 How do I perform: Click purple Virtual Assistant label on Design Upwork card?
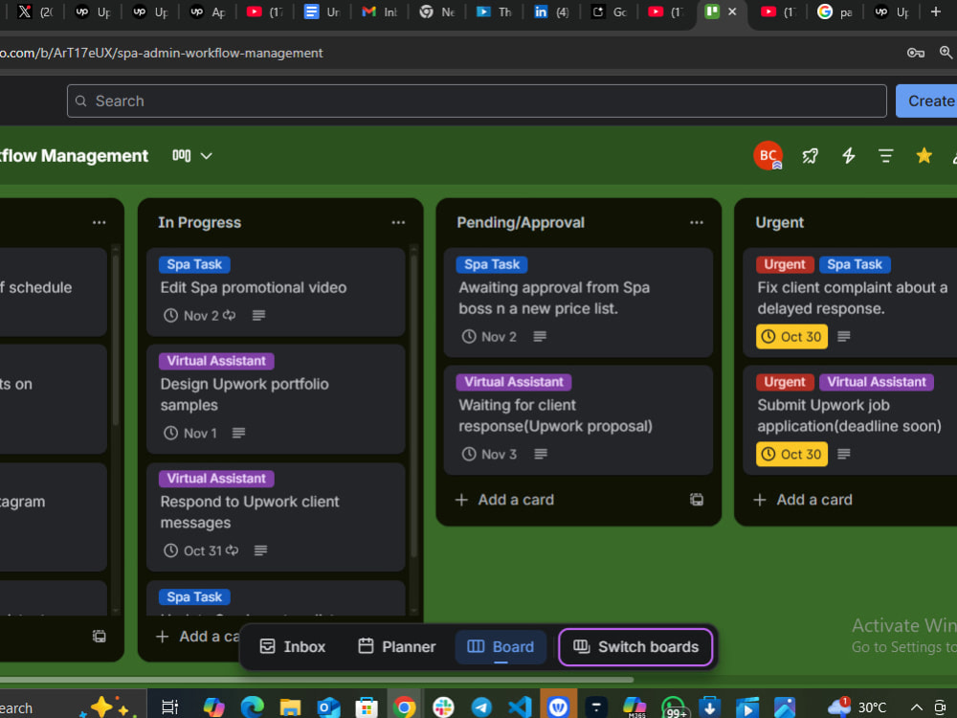tap(216, 361)
